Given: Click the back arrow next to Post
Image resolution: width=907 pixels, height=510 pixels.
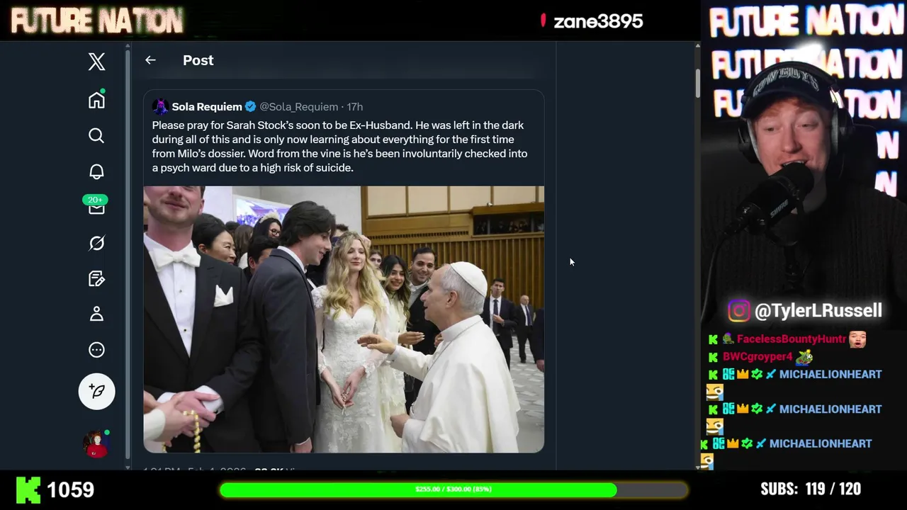Looking at the screenshot, I should [x=150, y=60].
